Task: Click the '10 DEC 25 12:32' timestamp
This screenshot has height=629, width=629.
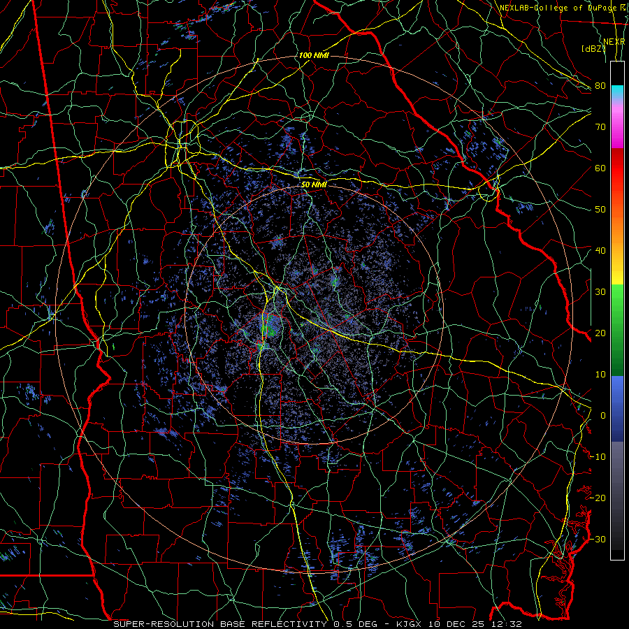Action: (x=476, y=624)
